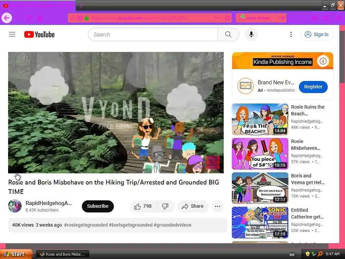The width and height of the screenshot is (345, 259).
Task: Click the browser Home icon
Action: 39,18
